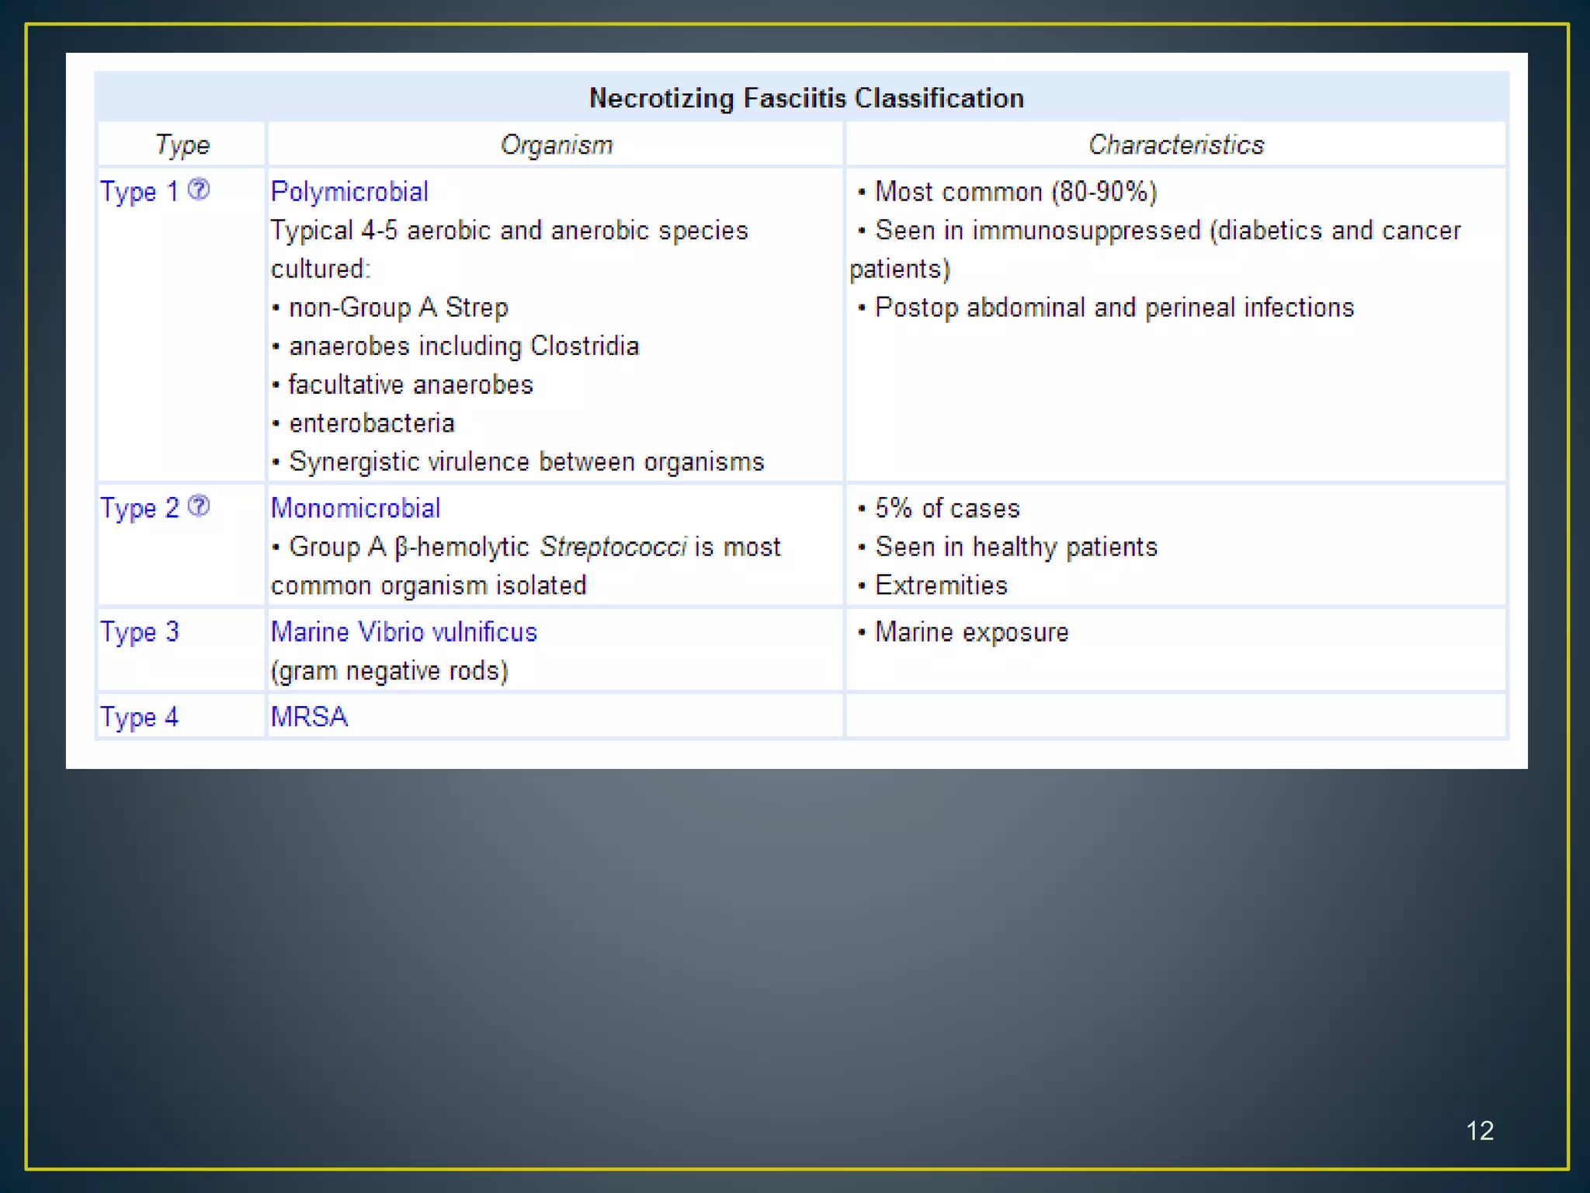Click the Type column header

click(x=182, y=145)
